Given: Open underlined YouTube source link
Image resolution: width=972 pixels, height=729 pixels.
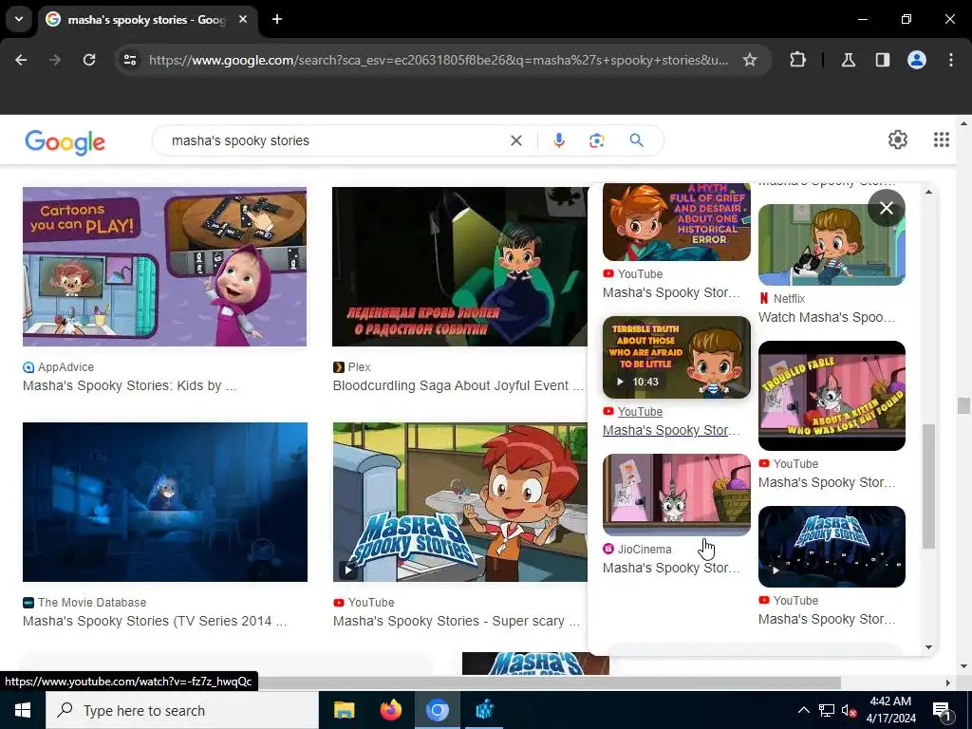Looking at the screenshot, I should (640, 412).
